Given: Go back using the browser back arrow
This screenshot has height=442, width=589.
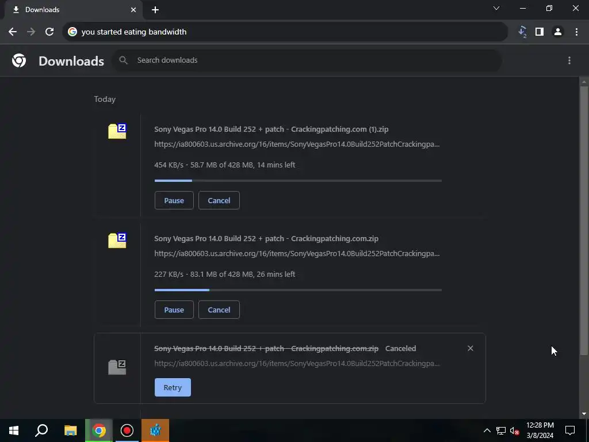Looking at the screenshot, I should click(x=13, y=32).
